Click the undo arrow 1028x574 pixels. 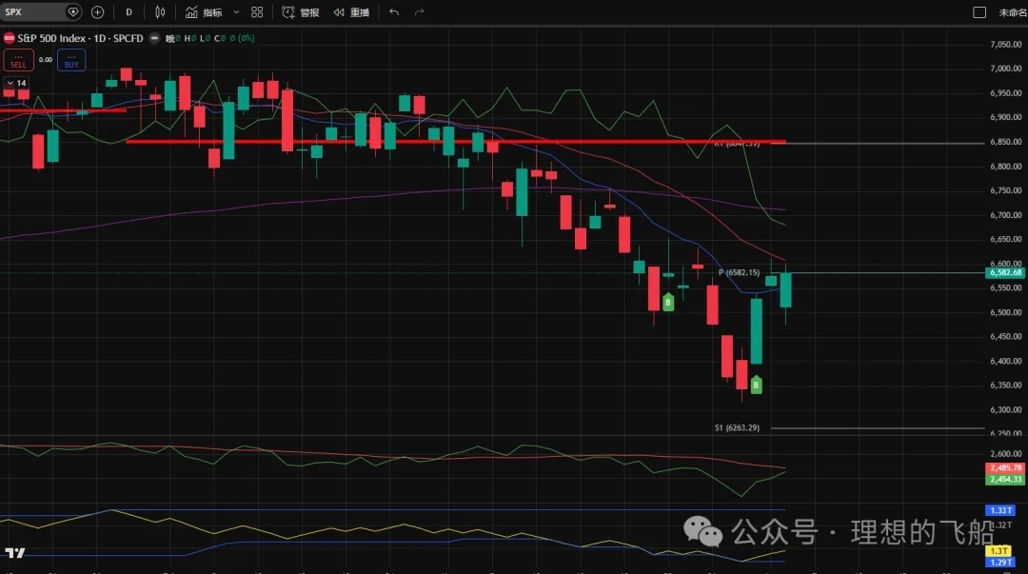point(394,12)
